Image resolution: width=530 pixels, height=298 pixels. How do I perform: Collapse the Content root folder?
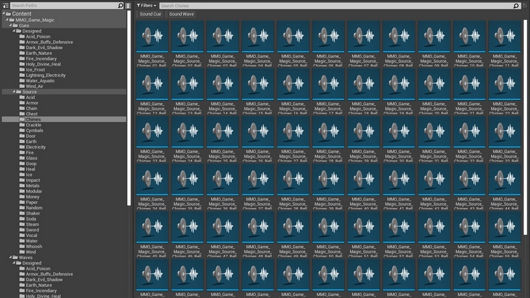pos(3,14)
